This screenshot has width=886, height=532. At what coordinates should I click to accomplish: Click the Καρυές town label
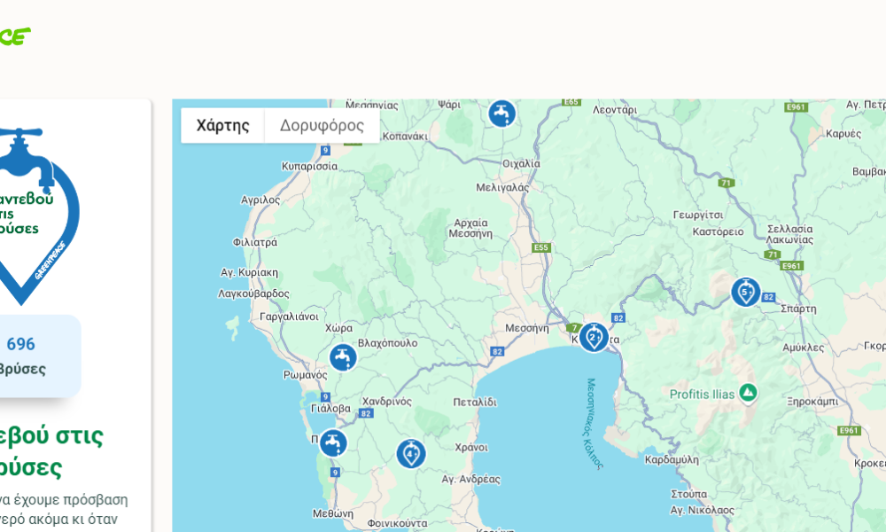click(843, 133)
